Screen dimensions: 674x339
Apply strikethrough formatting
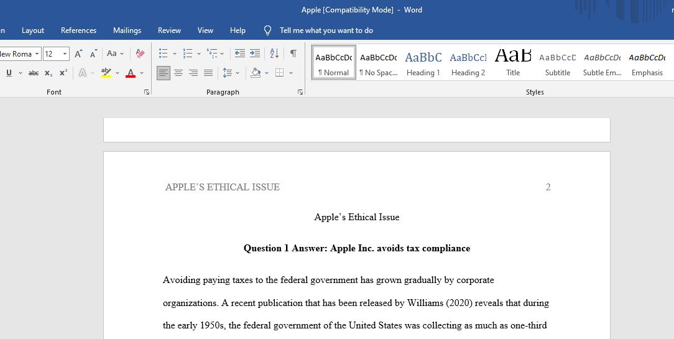click(x=34, y=73)
